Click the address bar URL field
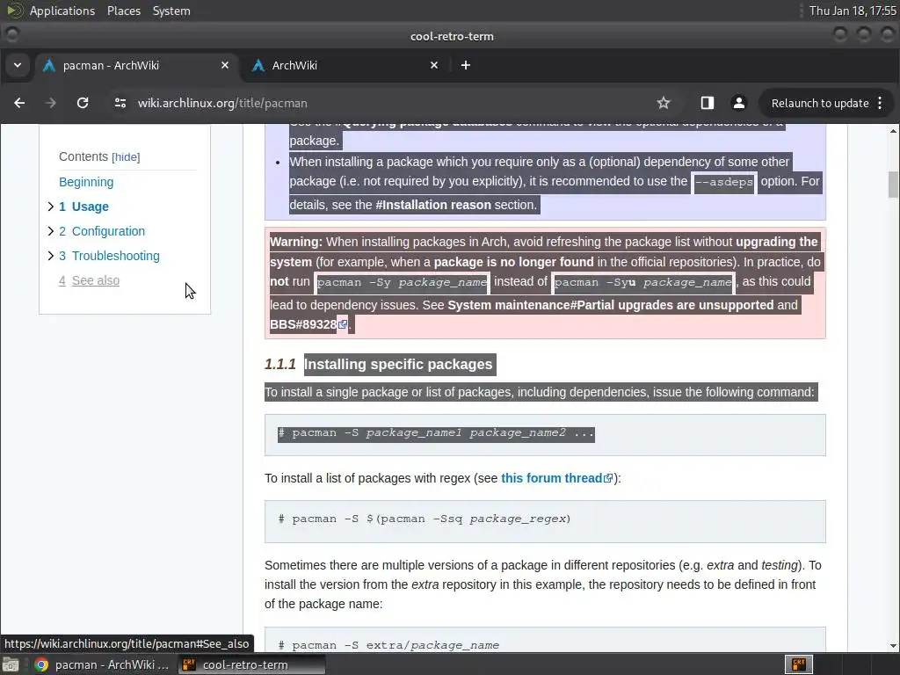 pos(379,104)
